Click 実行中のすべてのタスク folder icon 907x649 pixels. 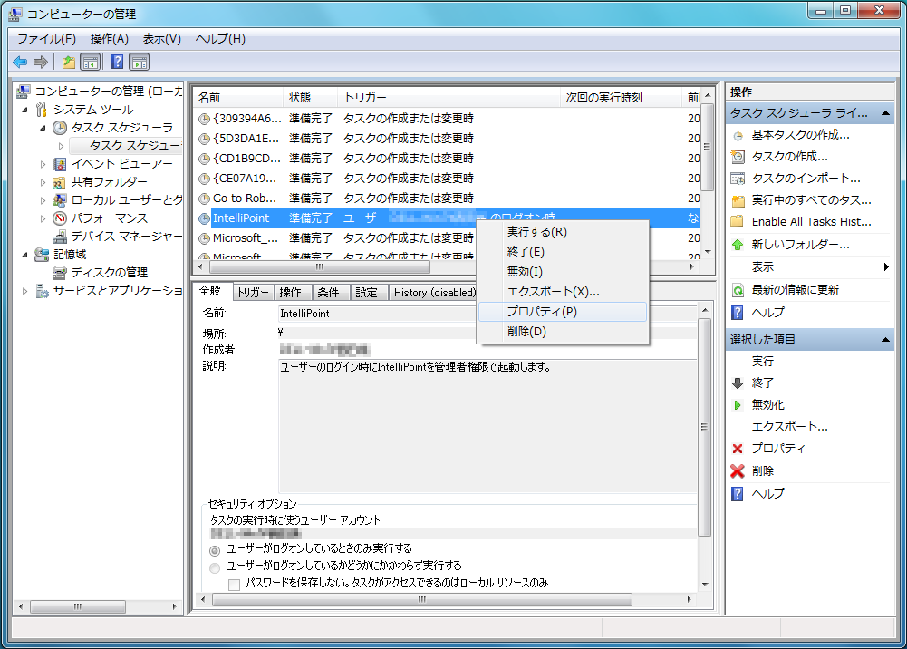pos(738,200)
